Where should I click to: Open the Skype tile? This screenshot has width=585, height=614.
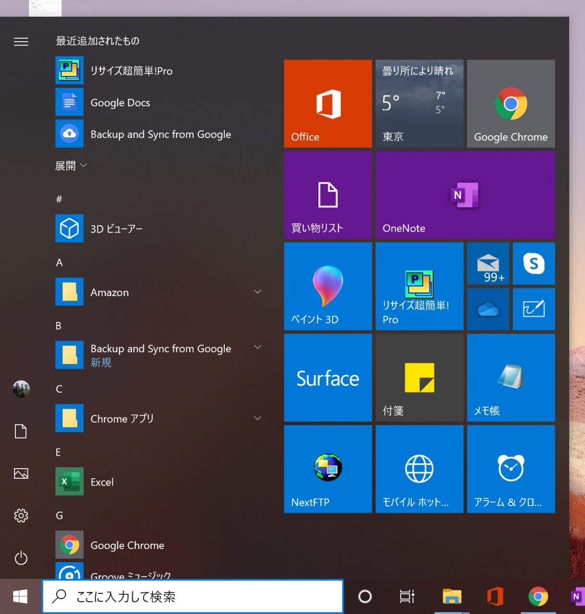[x=534, y=263]
